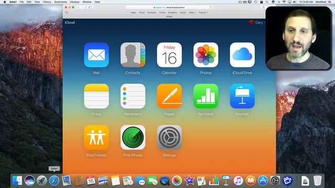Click the Facebook favorites bar link
The height and width of the screenshot is (188, 335).
coord(152,13)
